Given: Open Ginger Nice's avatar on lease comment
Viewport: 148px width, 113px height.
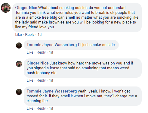Looking at the screenshot, I should [x=19, y=64].
